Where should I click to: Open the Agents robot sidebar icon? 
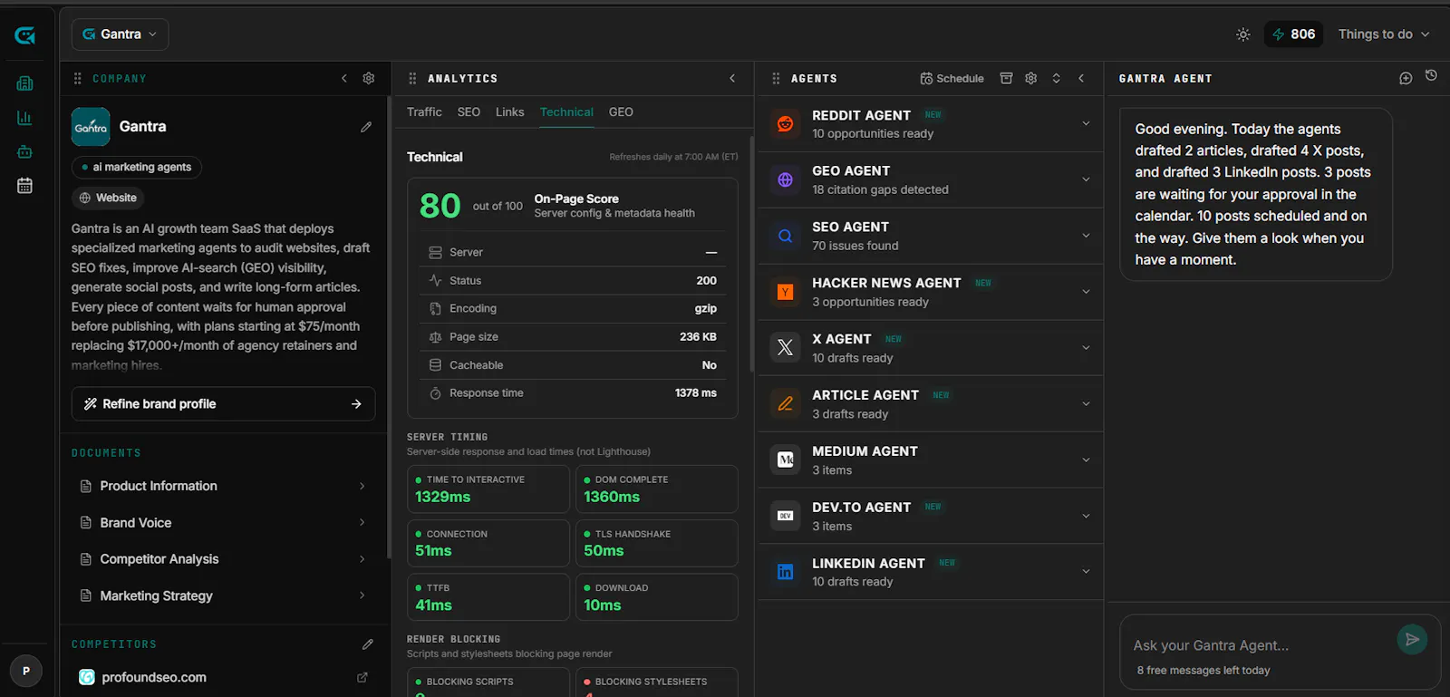point(24,151)
